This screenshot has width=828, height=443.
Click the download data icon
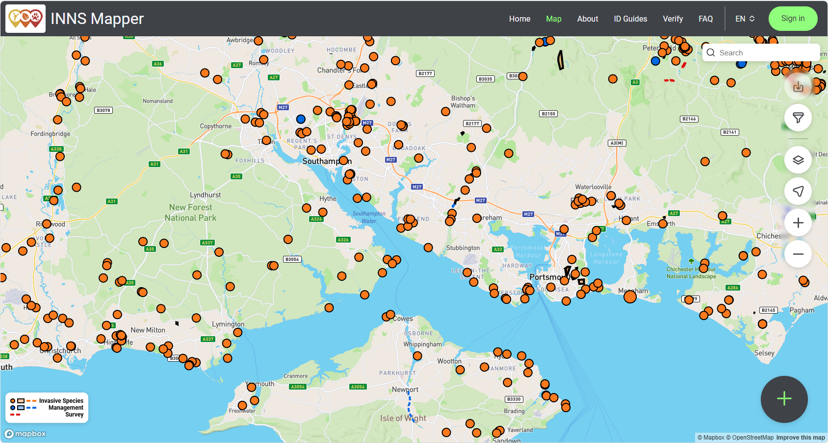pos(798,86)
